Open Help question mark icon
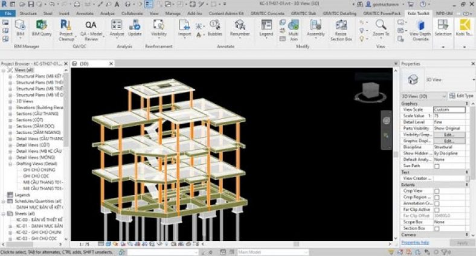The height and width of the screenshot is (256, 476). [x=423, y=4]
